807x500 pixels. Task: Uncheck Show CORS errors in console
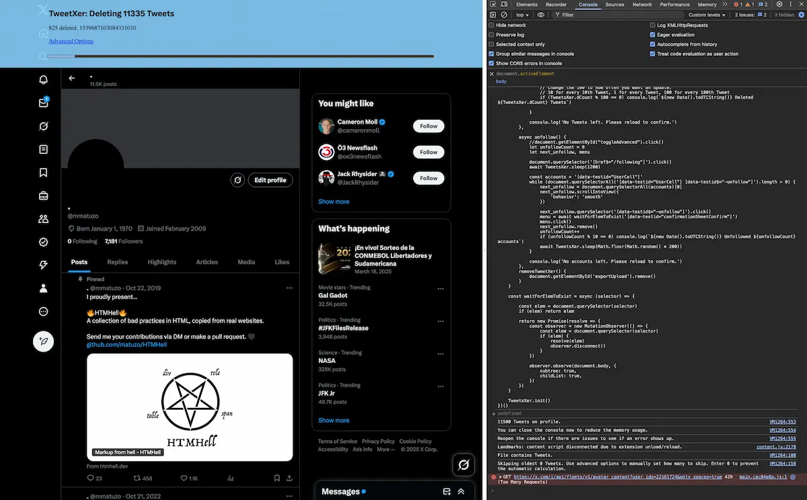pyautogui.click(x=492, y=63)
